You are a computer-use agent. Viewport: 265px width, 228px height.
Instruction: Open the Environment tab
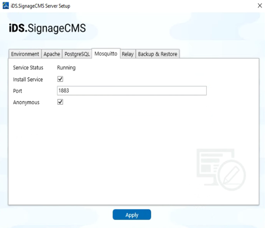(x=25, y=54)
